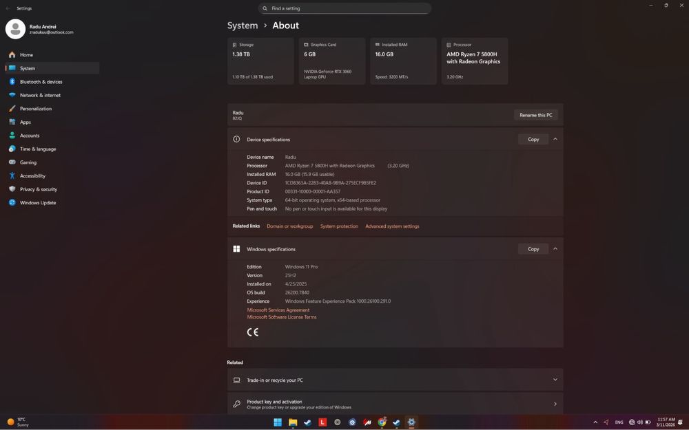Go to Network & internet settings
Screen dimensions: 689x430
(x=52, y=95)
